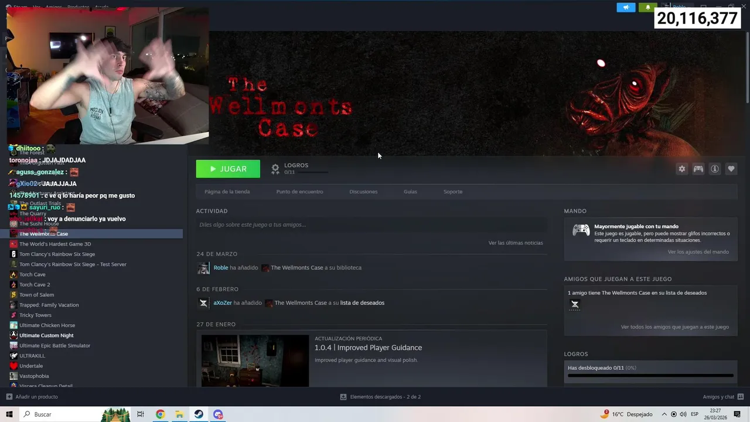Screen dimensions: 750x422
Task: Open the Windows Start menu
Action: [x=8, y=414]
